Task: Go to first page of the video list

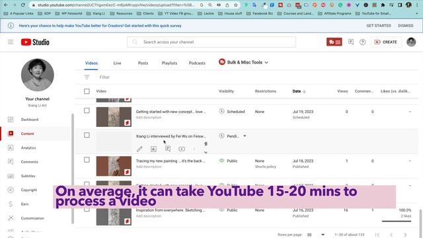Action: (377, 235)
